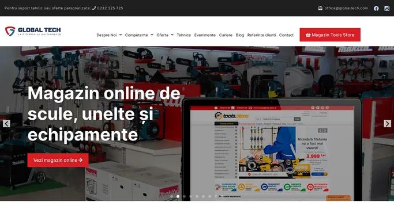Expand the Oferta dropdown chevron
The width and height of the screenshot is (394, 221).
click(172, 35)
